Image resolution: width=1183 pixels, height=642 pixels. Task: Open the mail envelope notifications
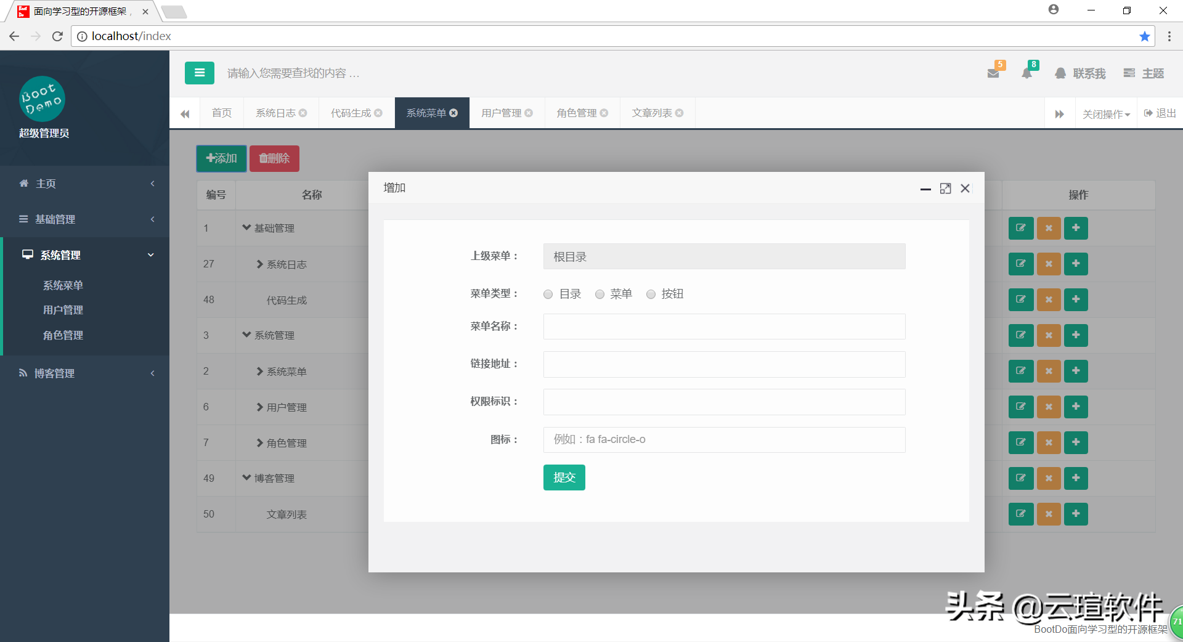pos(993,73)
